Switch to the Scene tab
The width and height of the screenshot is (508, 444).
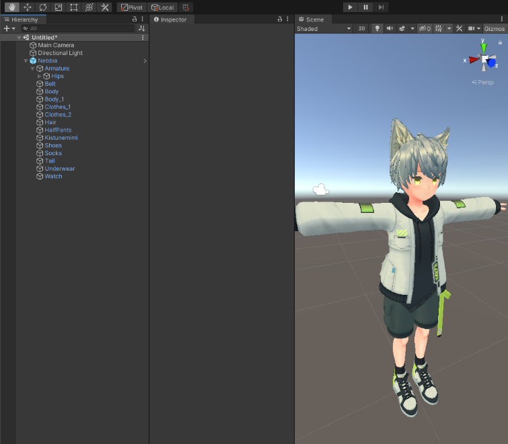click(312, 19)
